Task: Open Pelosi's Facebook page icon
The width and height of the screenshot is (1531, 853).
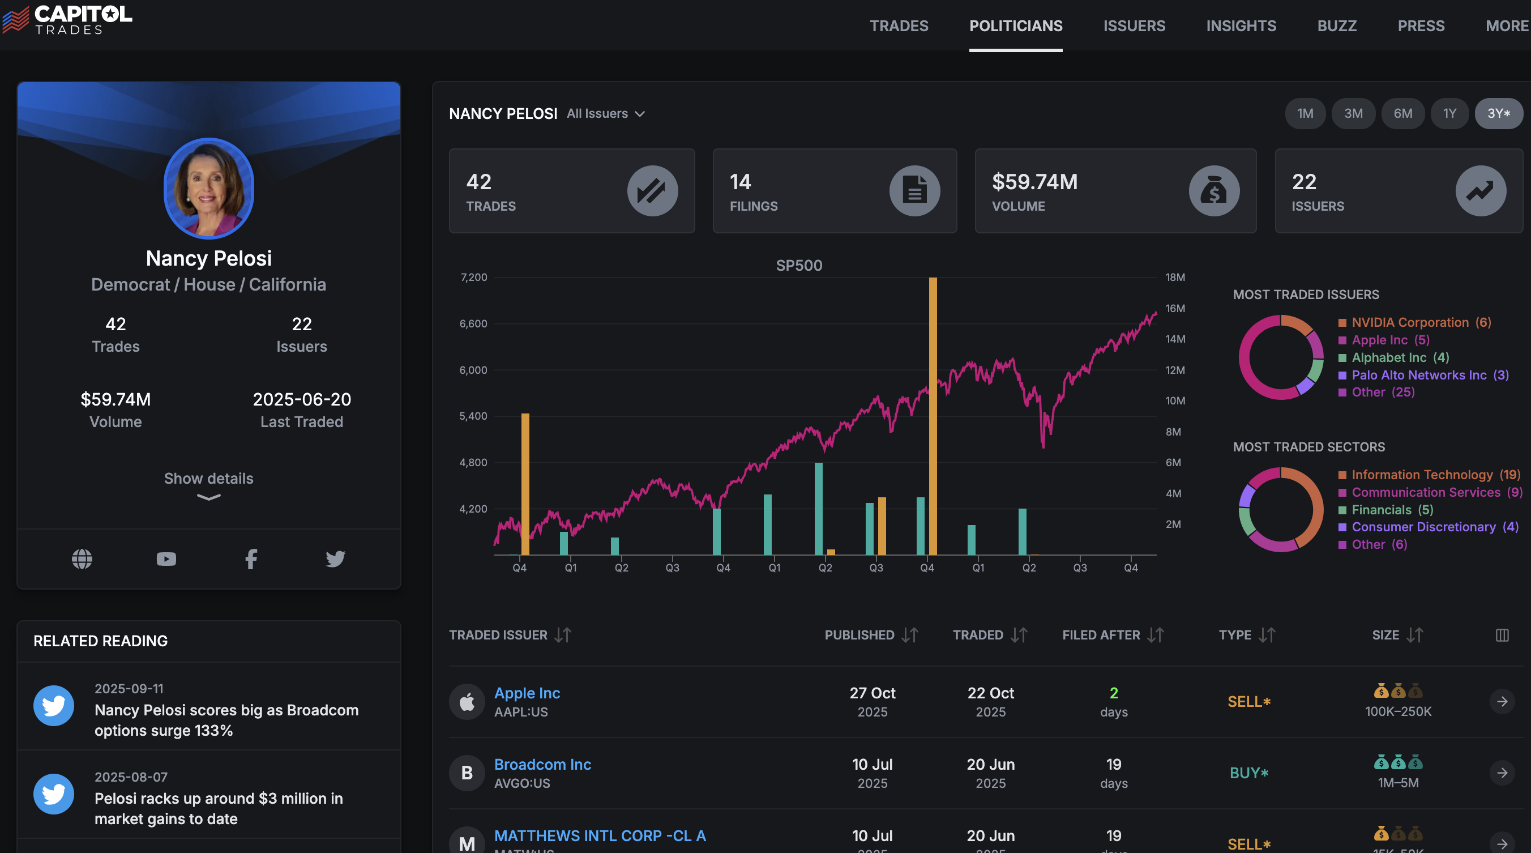Action: tap(251, 559)
